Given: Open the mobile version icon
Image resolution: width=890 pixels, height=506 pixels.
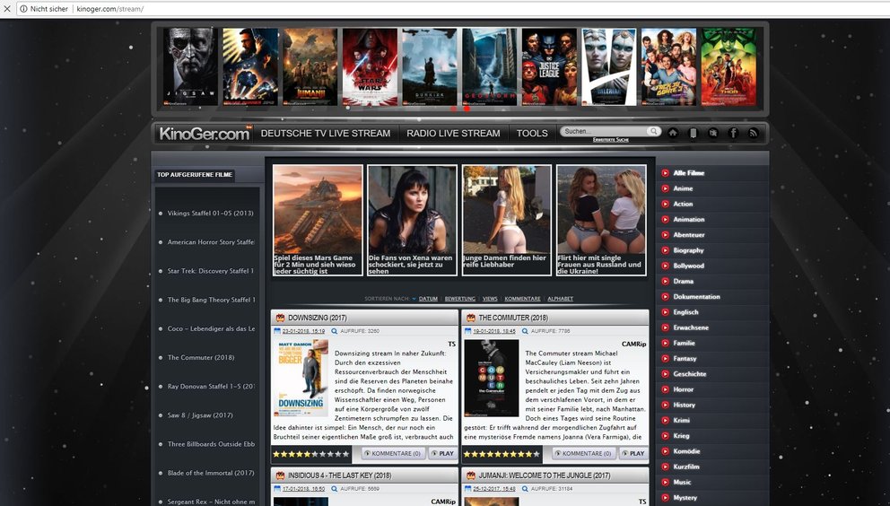Looking at the screenshot, I should [693, 133].
